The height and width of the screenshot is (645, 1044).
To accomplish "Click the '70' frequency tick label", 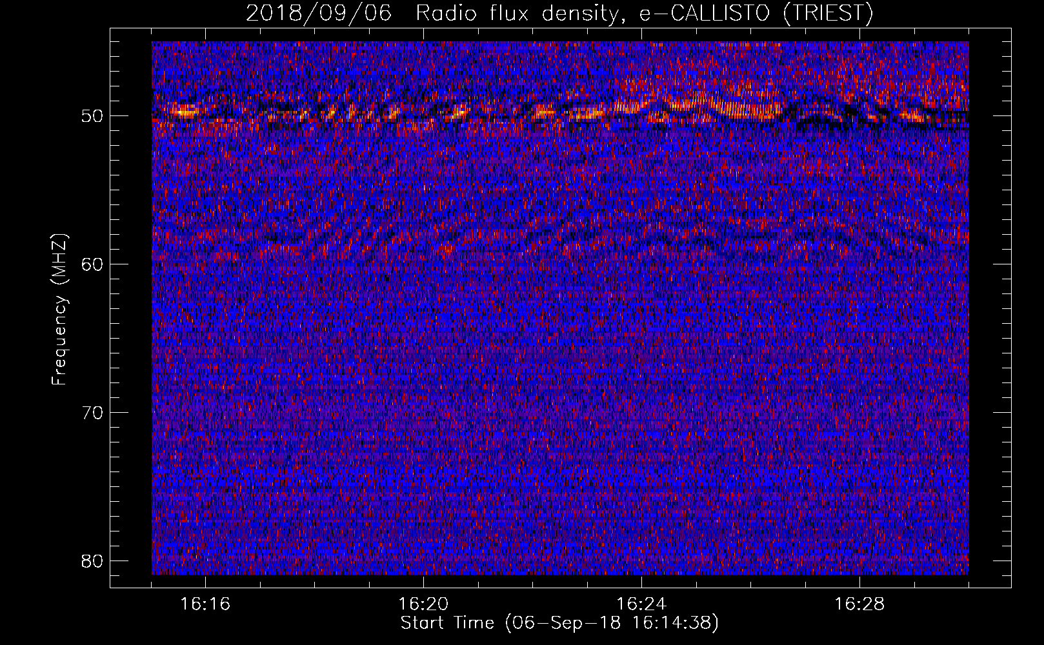I will 93,413.
